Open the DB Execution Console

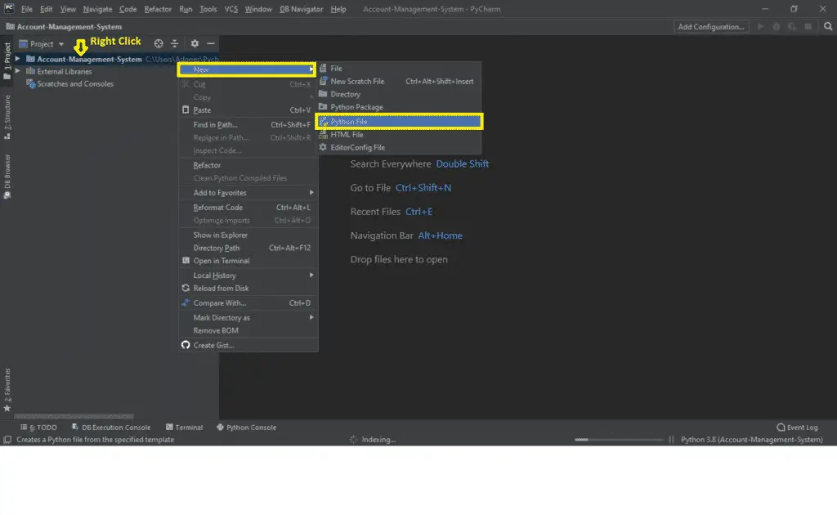point(110,427)
